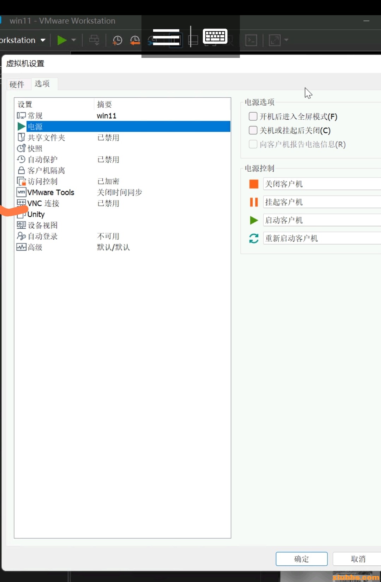Click the 取消 button
The height and width of the screenshot is (582, 381).
coord(358,559)
